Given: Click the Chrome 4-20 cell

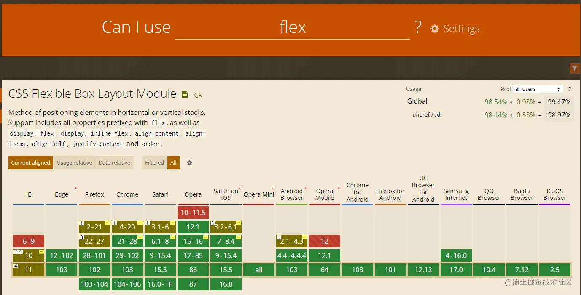Looking at the screenshot, I should (127, 227).
